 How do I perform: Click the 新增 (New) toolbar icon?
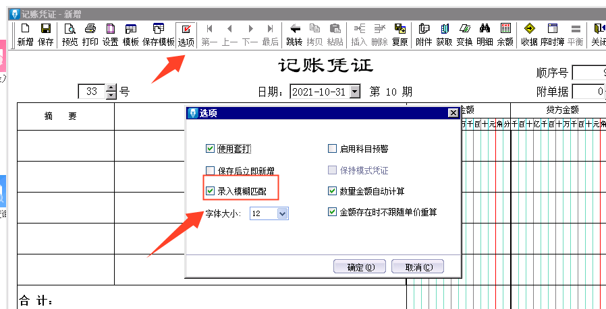25,34
